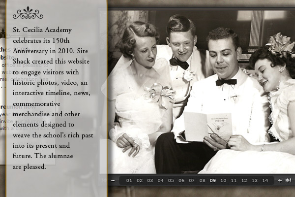Go to slide 08

[202, 181]
